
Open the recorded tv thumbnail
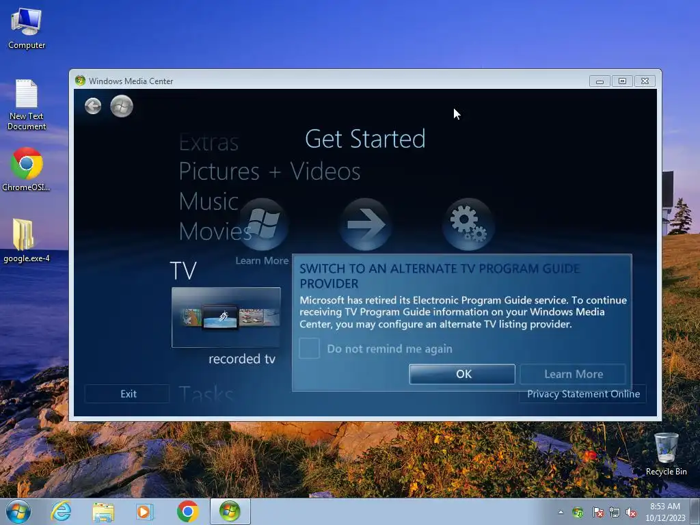coord(226,317)
